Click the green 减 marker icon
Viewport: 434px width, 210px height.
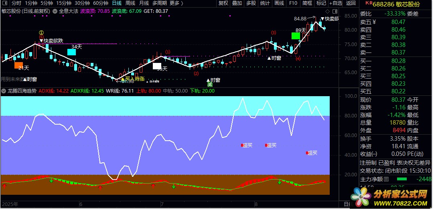click(210, 85)
